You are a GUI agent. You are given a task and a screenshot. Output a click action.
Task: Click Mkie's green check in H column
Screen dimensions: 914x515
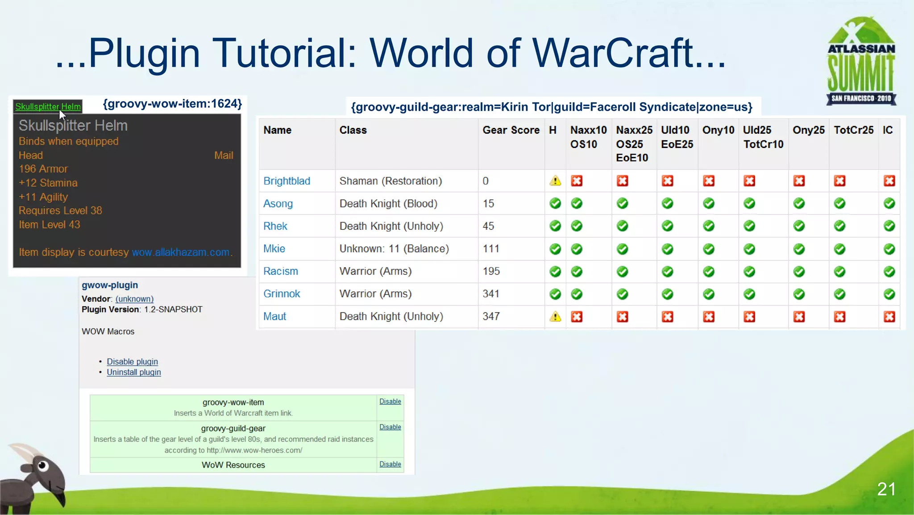[x=555, y=249]
